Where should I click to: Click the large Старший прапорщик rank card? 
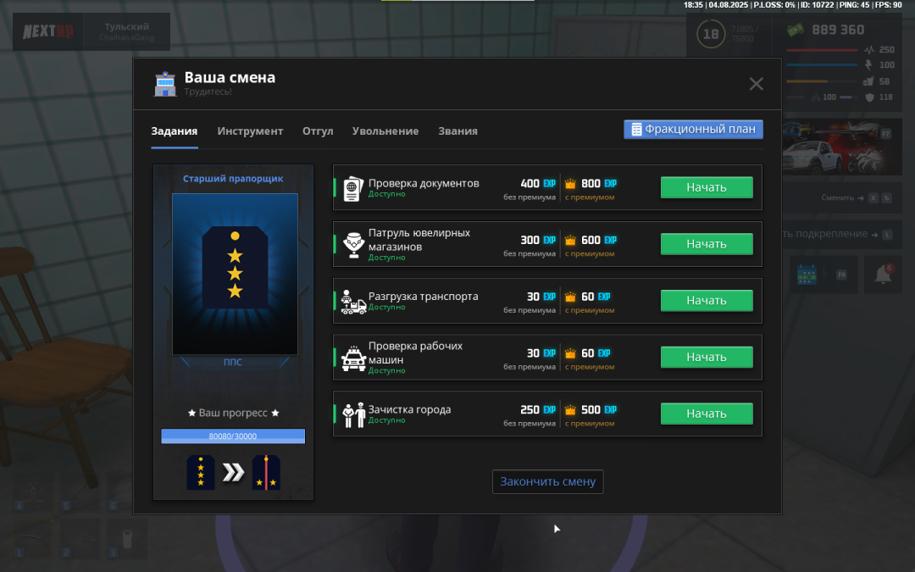pos(235,275)
